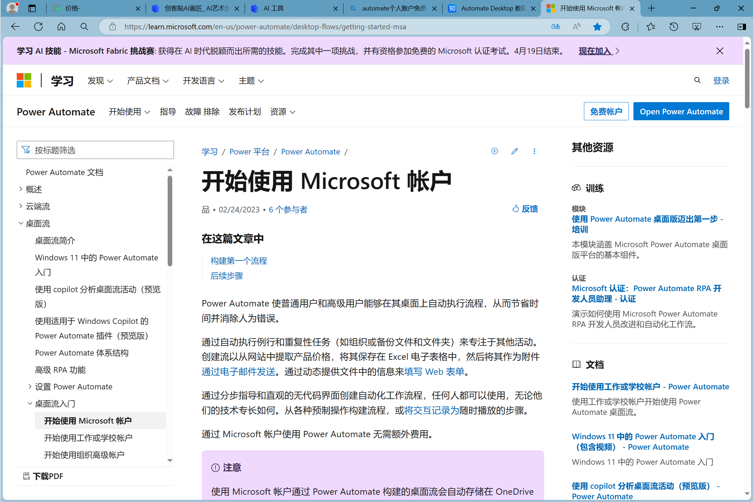Expand the 概述 tree node
This screenshot has width=753, height=502.
(x=21, y=189)
